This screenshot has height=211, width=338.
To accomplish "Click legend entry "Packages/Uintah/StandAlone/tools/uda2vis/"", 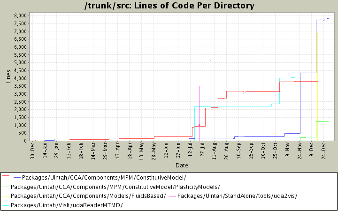I will coord(238,196).
